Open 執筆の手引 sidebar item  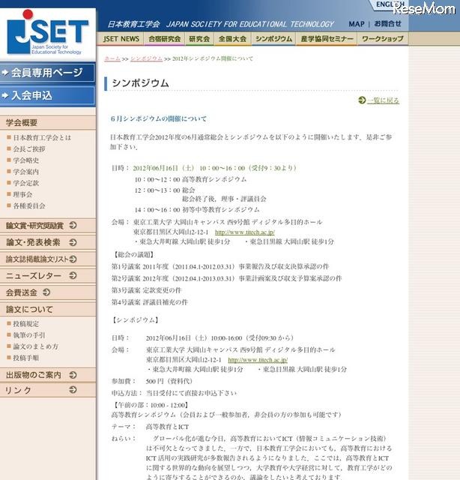(29, 335)
